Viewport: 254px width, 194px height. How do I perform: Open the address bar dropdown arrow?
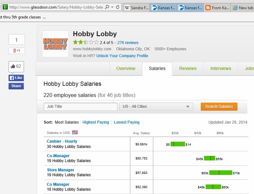click(112, 7)
